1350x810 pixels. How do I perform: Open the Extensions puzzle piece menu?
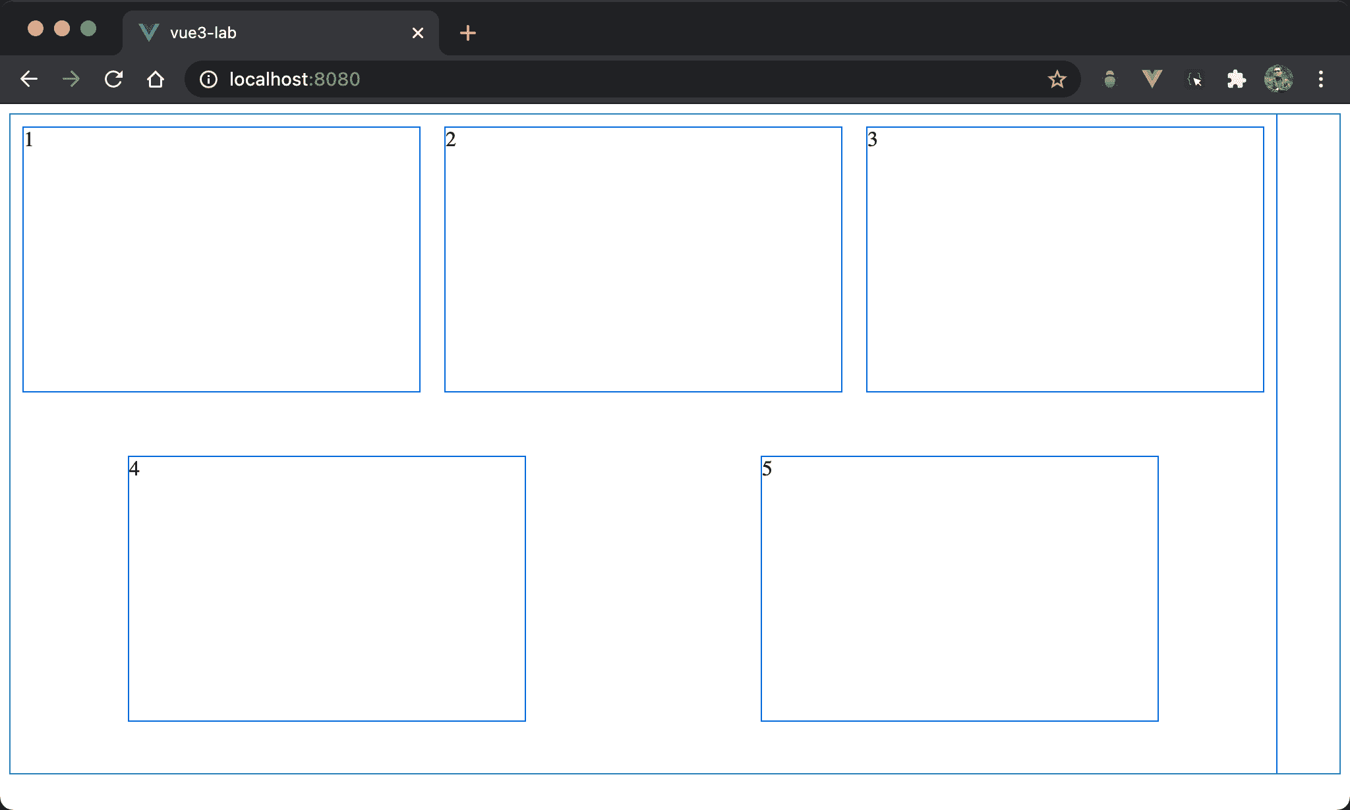tap(1236, 80)
